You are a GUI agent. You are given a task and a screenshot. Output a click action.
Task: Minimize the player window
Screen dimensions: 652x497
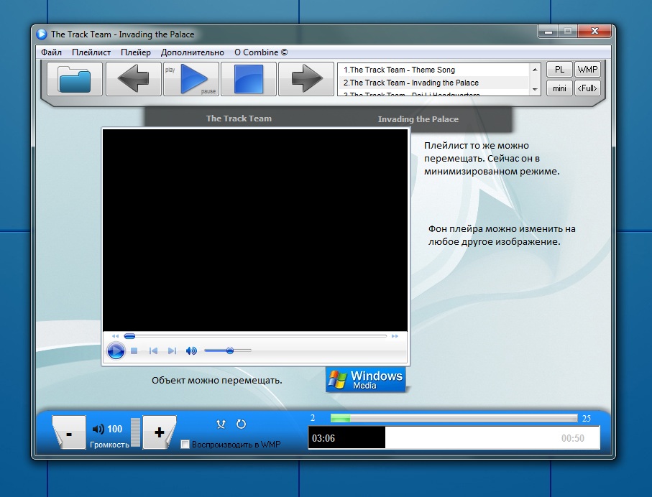548,31
